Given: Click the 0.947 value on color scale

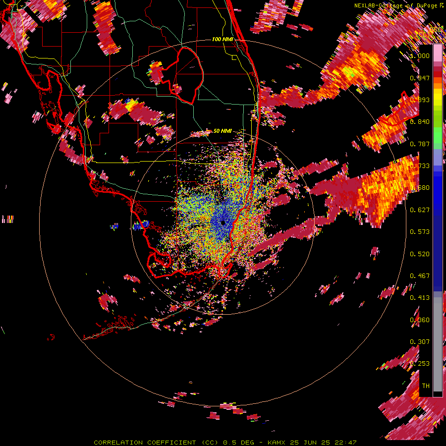Looking at the screenshot, I should 420,78.
